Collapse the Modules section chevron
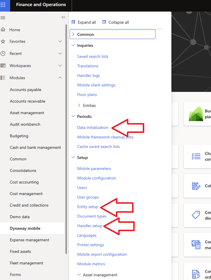 [60, 78]
